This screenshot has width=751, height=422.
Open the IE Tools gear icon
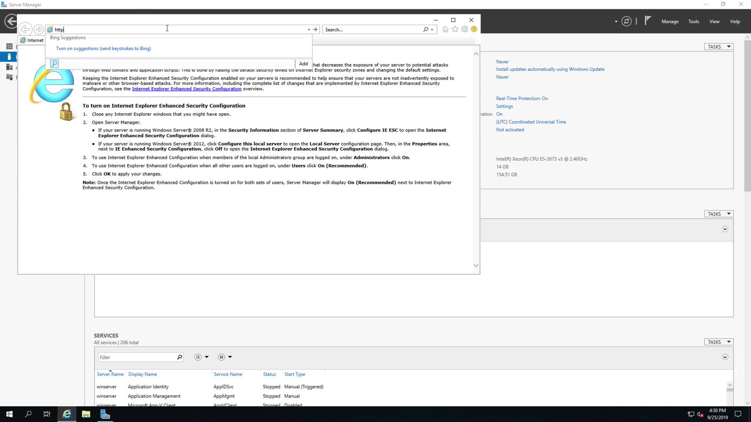[465, 29]
